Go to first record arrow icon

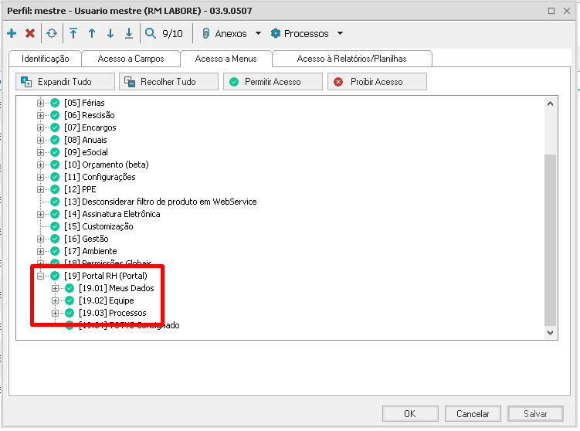click(73, 33)
